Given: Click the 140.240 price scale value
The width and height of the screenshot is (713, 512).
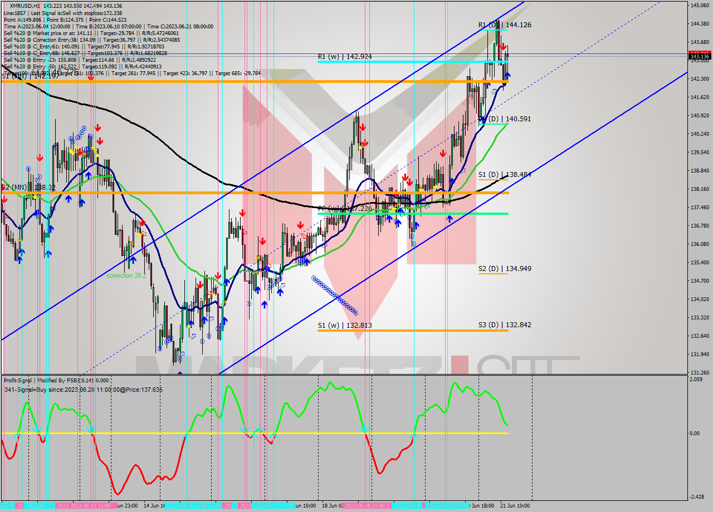Looking at the screenshot, I should (700, 134).
